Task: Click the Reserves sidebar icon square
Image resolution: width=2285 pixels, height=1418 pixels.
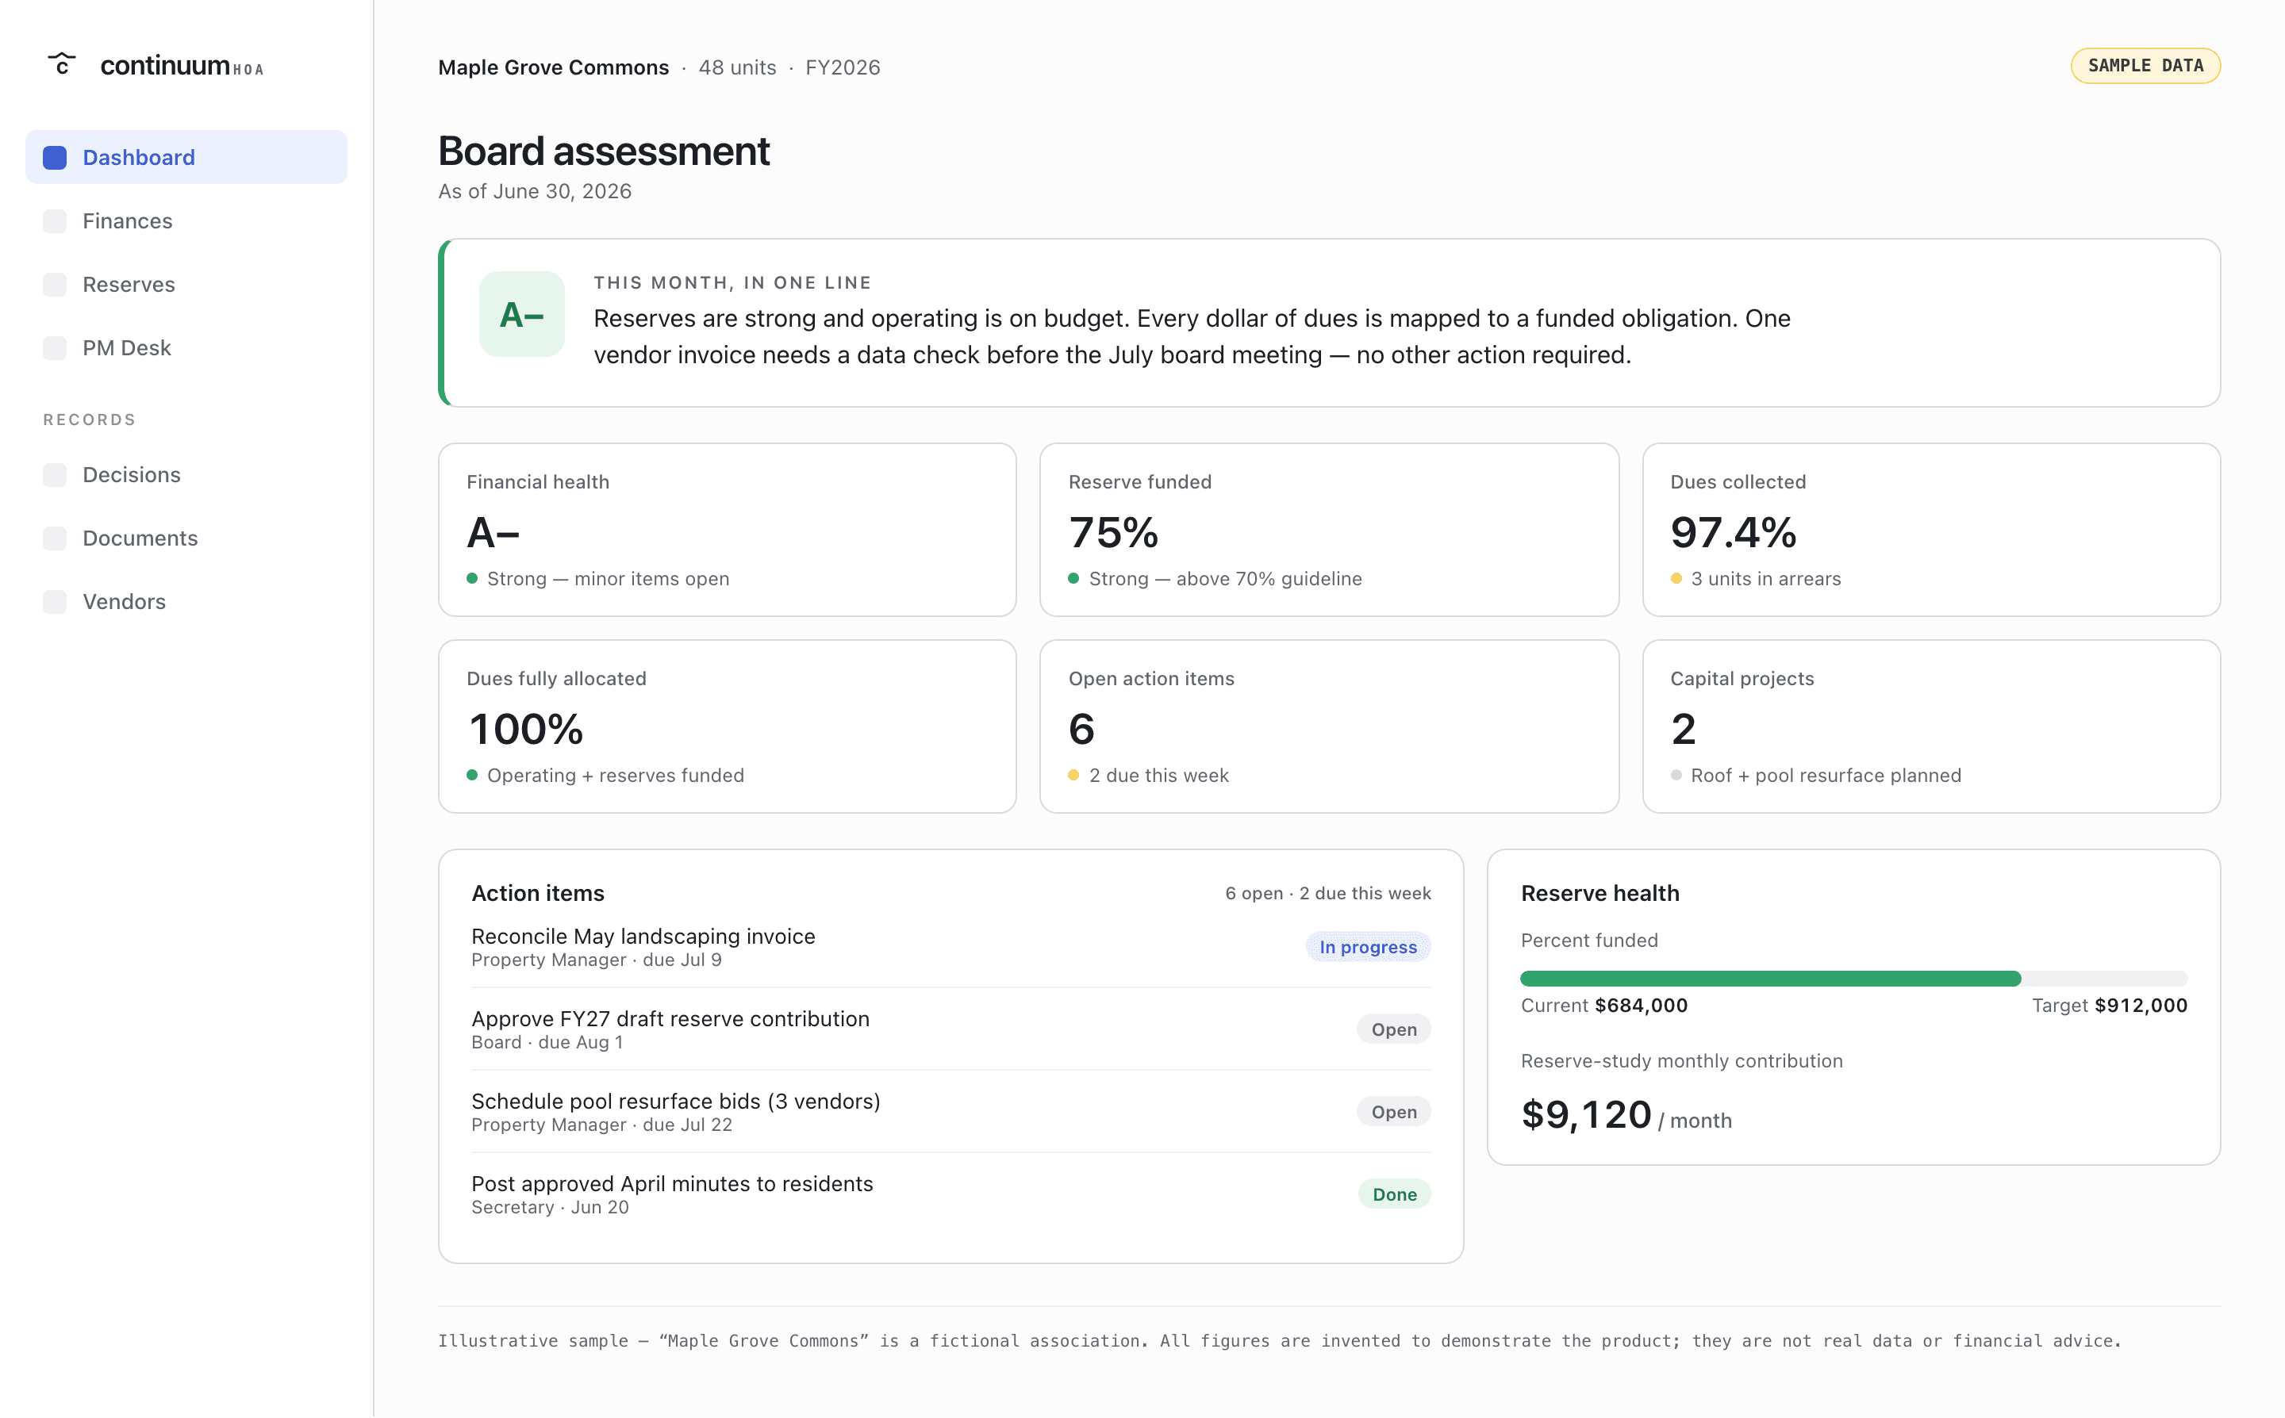Action: click(x=56, y=284)
